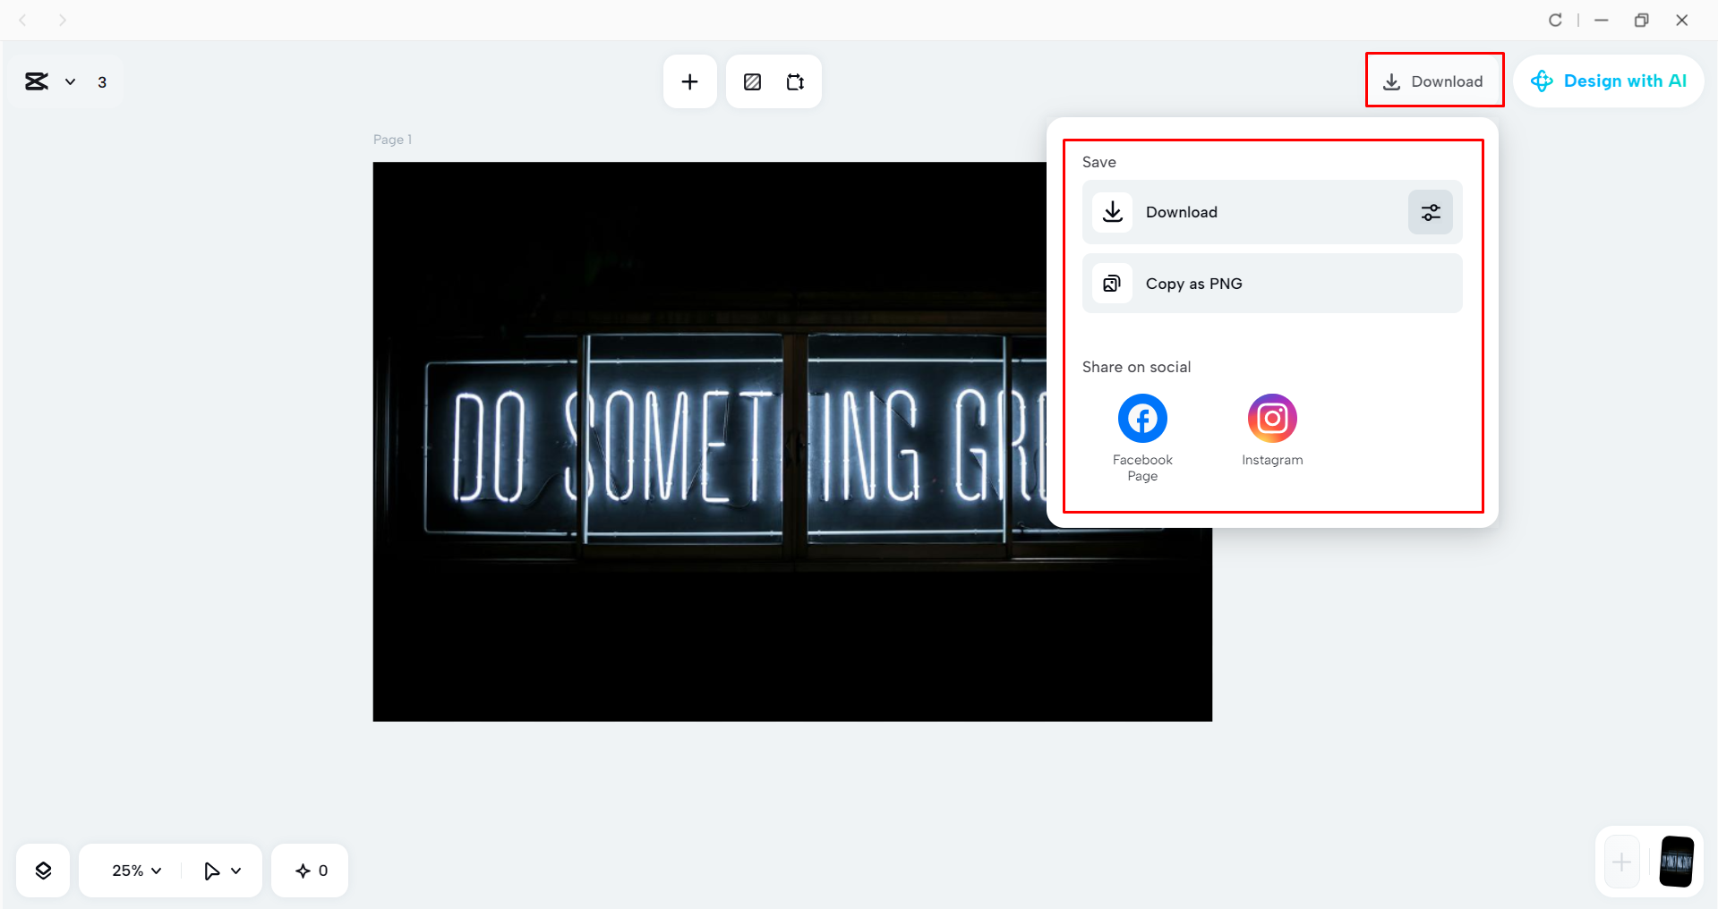Click the Copy as PNG icon
This screenshot has height=909, width=1718.
click(x=1112, y=284)
